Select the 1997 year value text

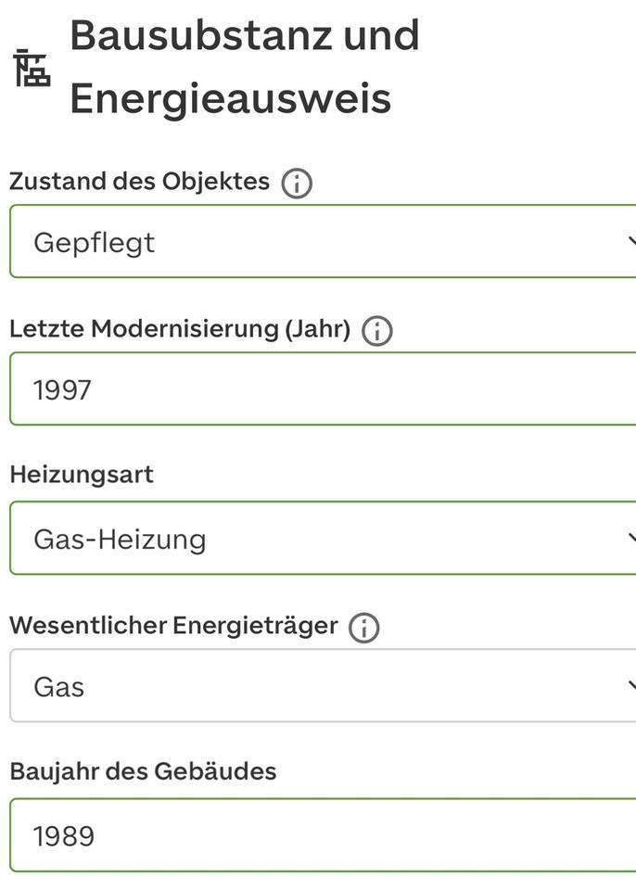[62, 390]
